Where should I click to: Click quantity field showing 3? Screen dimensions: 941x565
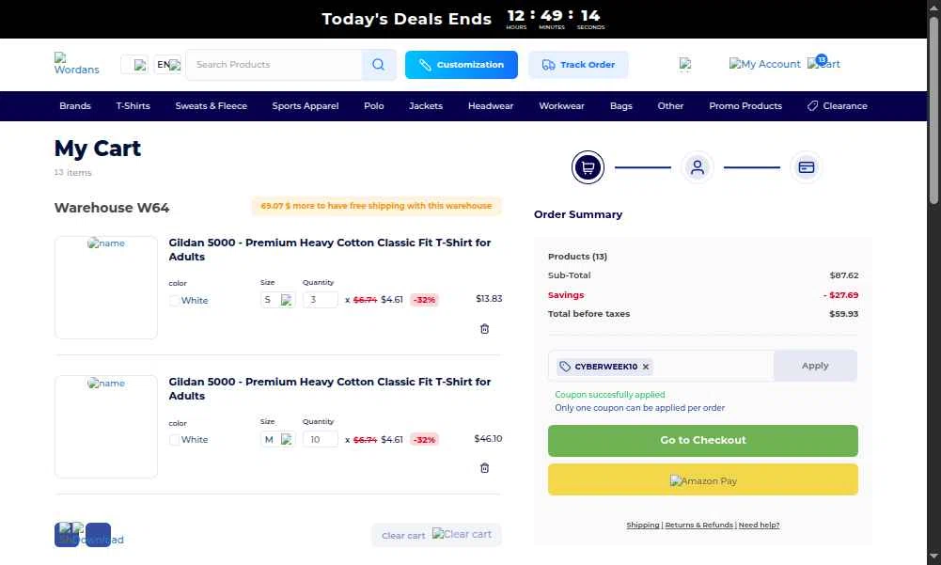[320, 300]
